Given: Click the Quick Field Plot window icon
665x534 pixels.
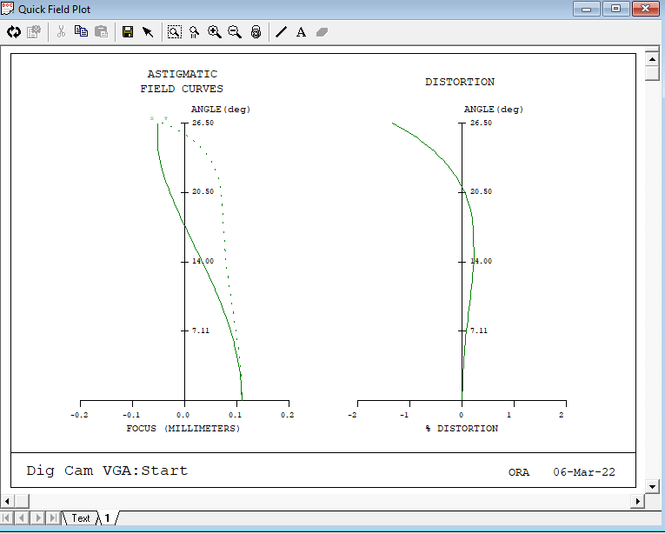Looking at the screenshot, I should pyautogui.click(x=8, y=9).
